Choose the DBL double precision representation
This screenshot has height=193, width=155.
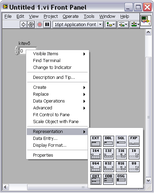click(x=109, y=141)
